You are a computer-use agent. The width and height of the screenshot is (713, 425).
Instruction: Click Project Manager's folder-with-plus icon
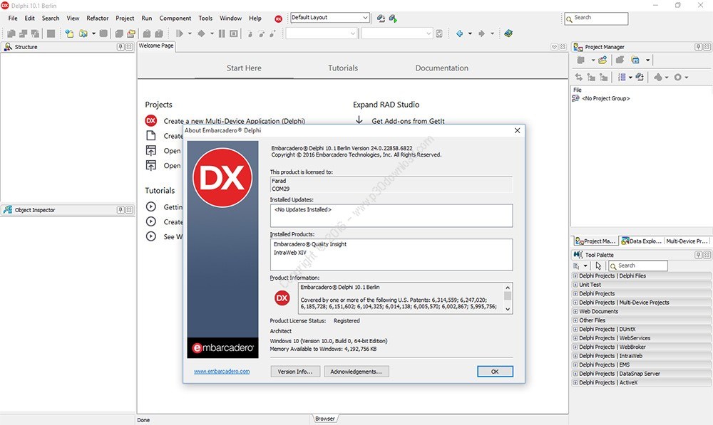(x=602, y=60)
